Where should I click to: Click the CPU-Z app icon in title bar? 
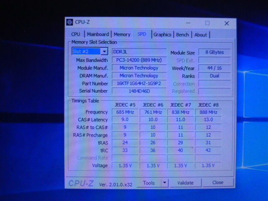[70, 22]
